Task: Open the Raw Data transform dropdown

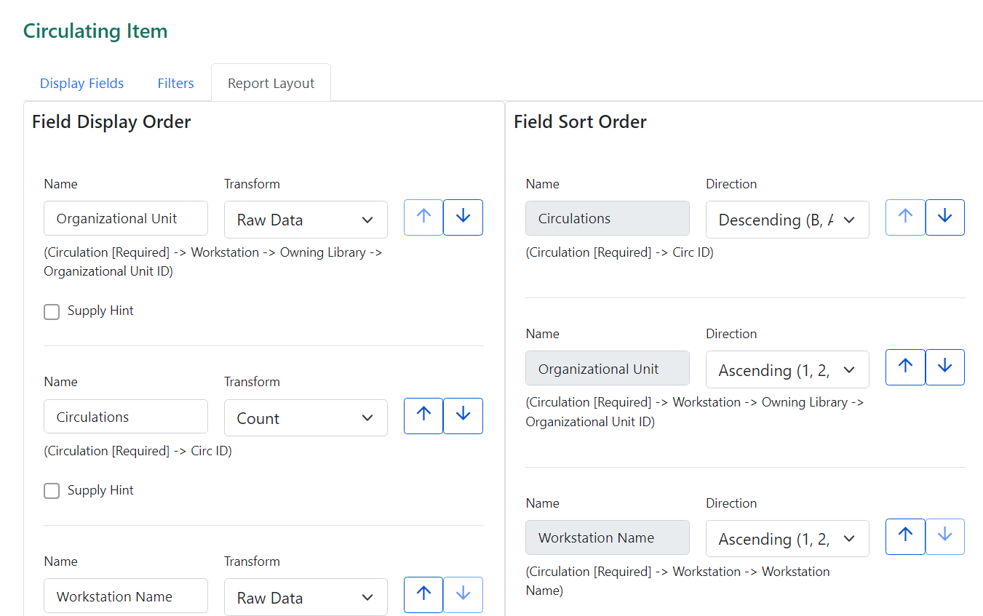Action: coord(306,219)
